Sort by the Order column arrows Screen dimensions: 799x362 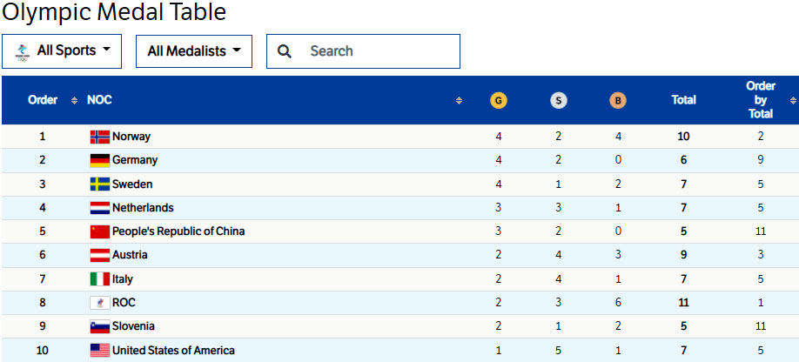pos(74,100)
